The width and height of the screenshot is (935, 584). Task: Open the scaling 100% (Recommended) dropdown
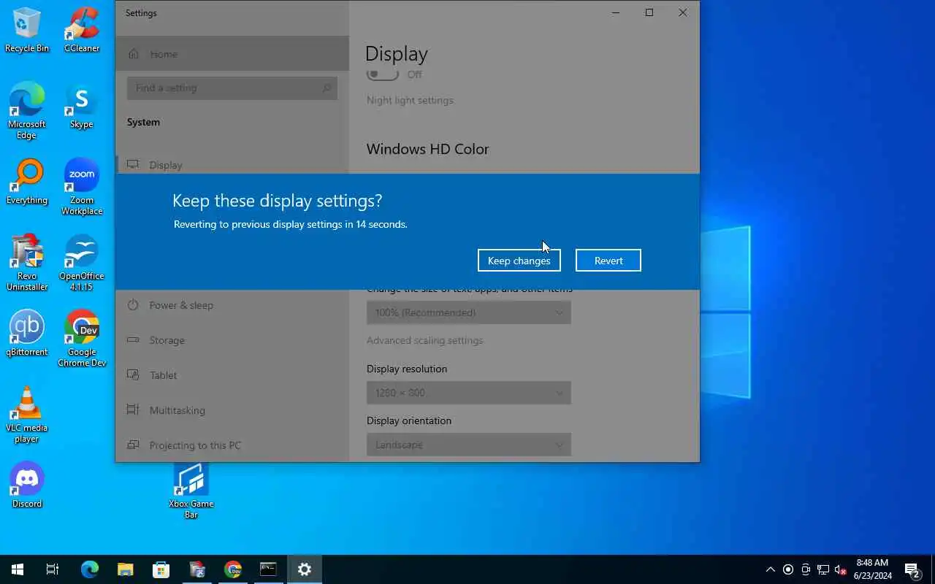click(x=468, y=312)
